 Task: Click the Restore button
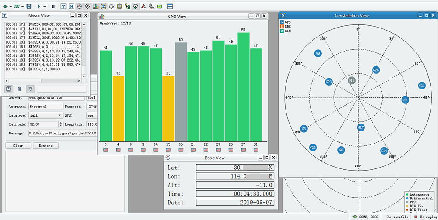pyautogui.click(x=46, y=146)
